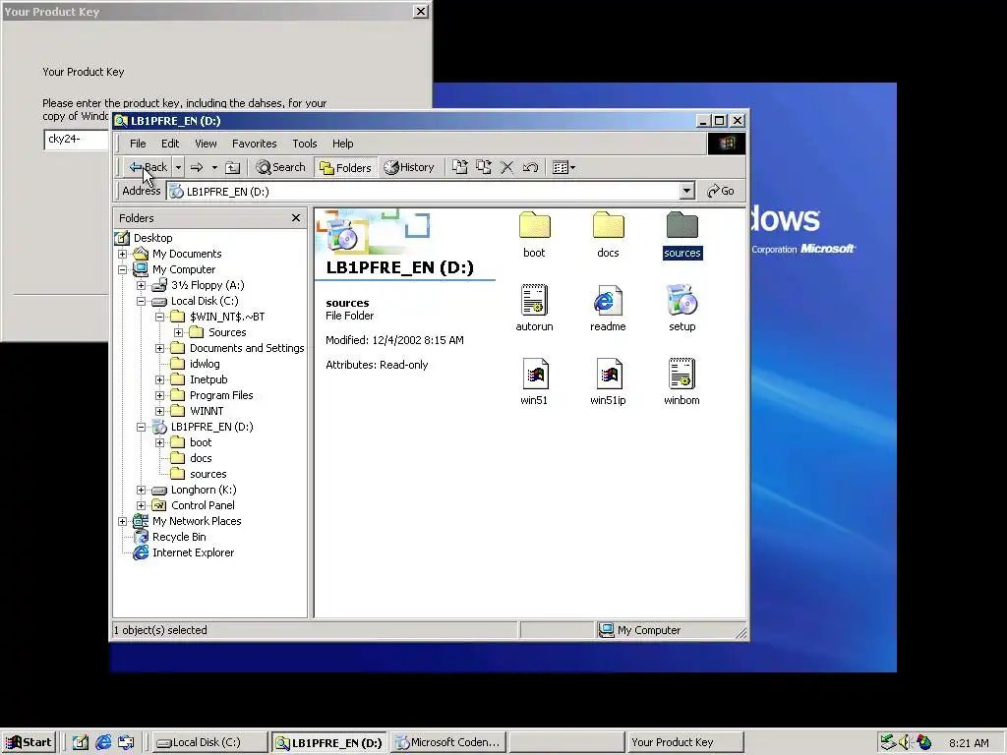
Task: Open the Forward history dropdown arrow
Action: (214, 167)
